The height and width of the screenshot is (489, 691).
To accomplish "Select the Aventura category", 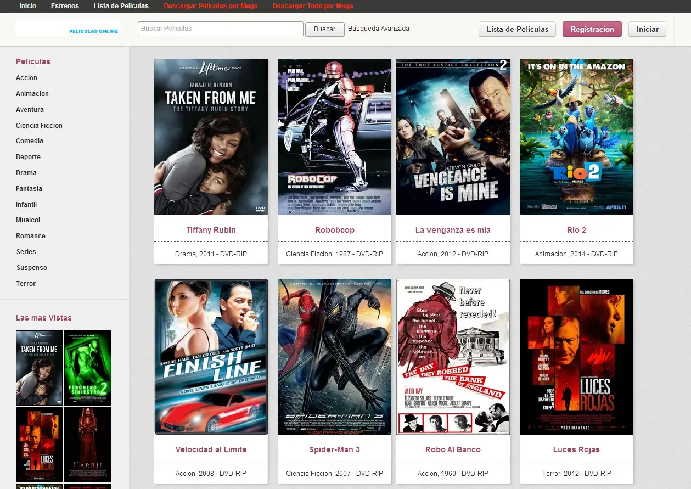I will pyautogui.click(x=30, y=110).
